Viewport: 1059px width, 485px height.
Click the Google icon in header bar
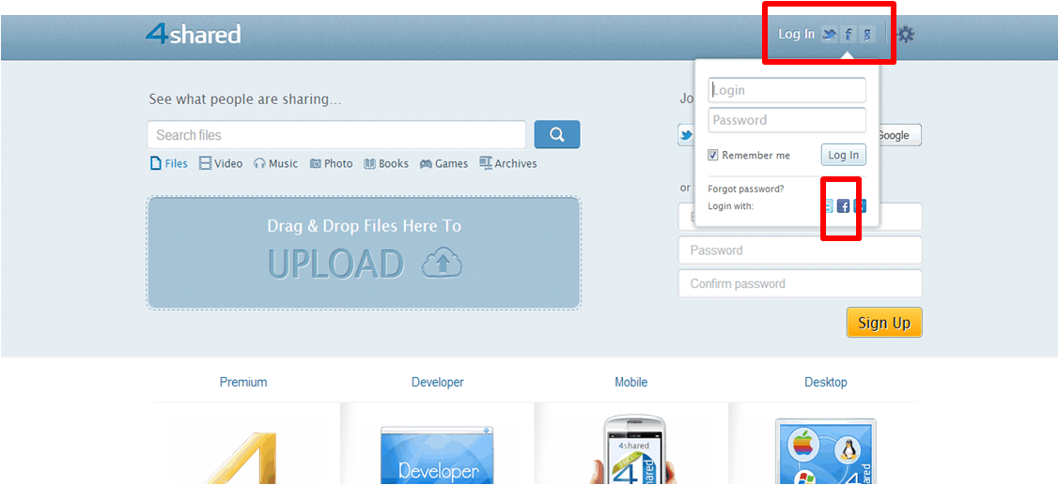tap(867, 35)
